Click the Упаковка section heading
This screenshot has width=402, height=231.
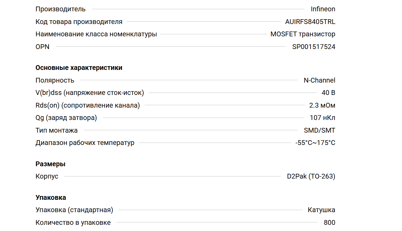pyautogui.click(x=51, y=198)
